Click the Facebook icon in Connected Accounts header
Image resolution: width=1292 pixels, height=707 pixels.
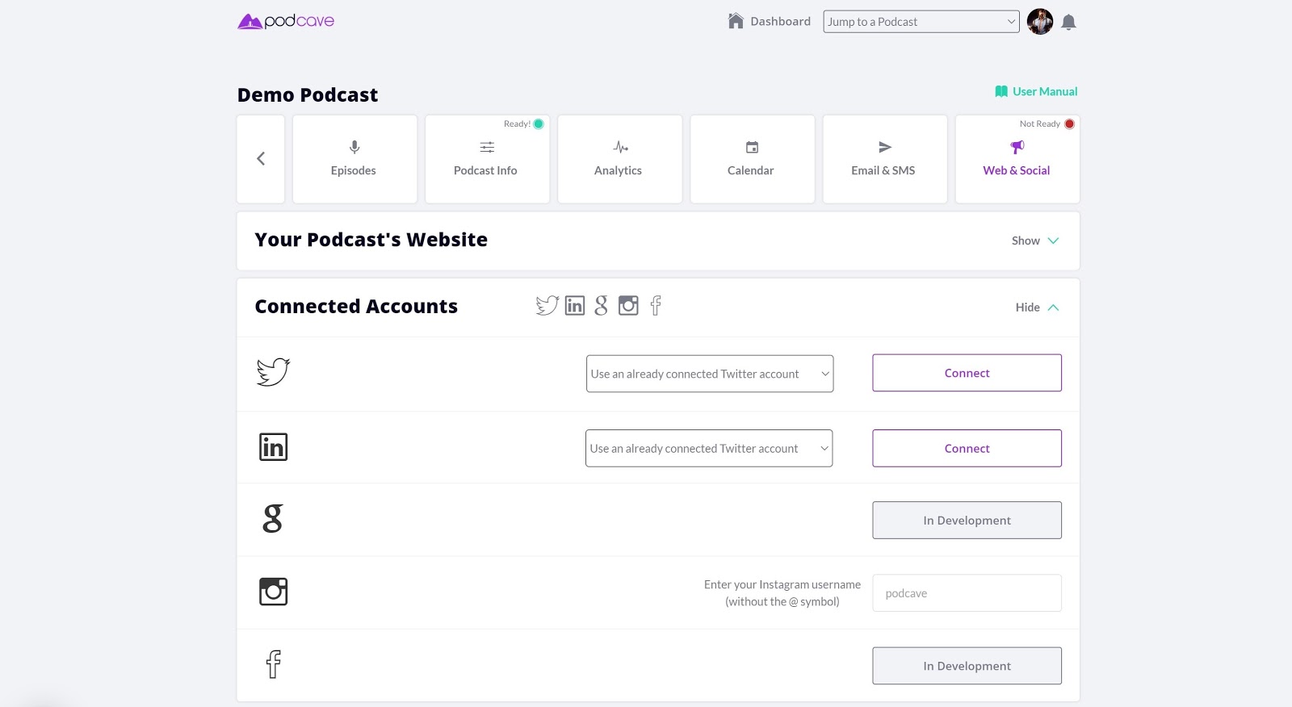point(656,305)
